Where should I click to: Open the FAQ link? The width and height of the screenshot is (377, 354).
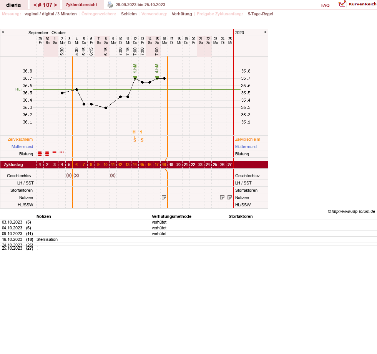(325, 5)
